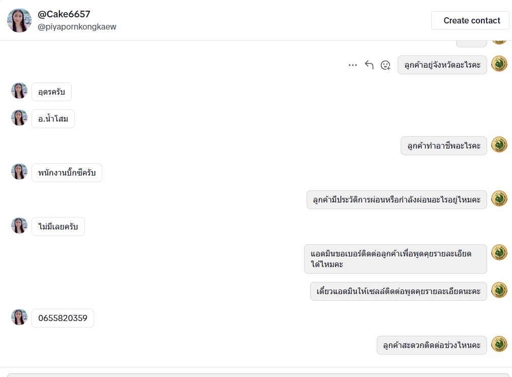Click the reply arrow icon
Image resolution: width=512 pixels, height=377 pixels.
tap(369, 65)
